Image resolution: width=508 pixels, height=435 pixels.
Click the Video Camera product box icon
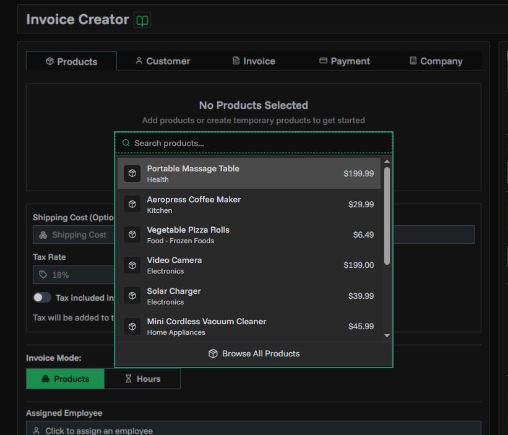click(132, 265)
